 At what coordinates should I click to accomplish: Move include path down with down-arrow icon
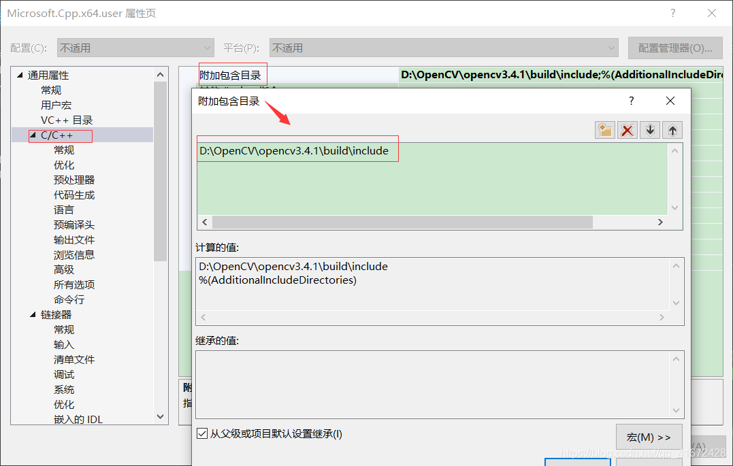pyautogui.click(x=649, y=129)
